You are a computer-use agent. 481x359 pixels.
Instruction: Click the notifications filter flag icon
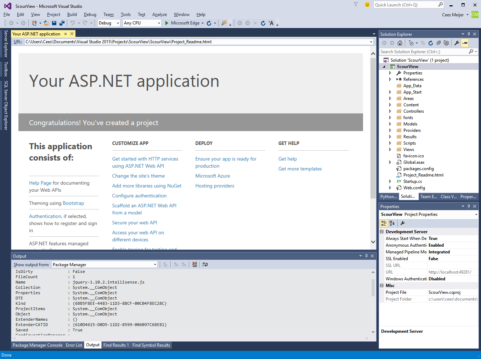pos(356,5)
